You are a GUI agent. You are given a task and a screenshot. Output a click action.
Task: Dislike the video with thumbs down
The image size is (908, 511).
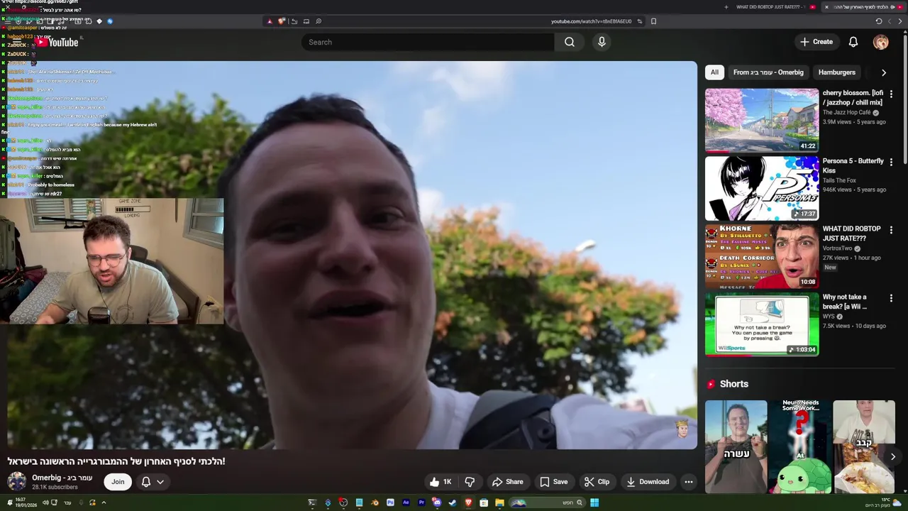click(470, 482)
